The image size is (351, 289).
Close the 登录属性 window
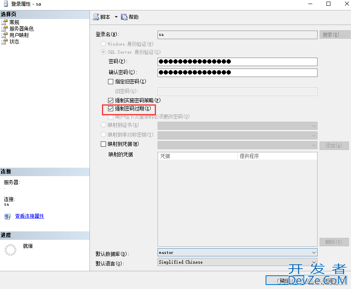tap(347, 4)
